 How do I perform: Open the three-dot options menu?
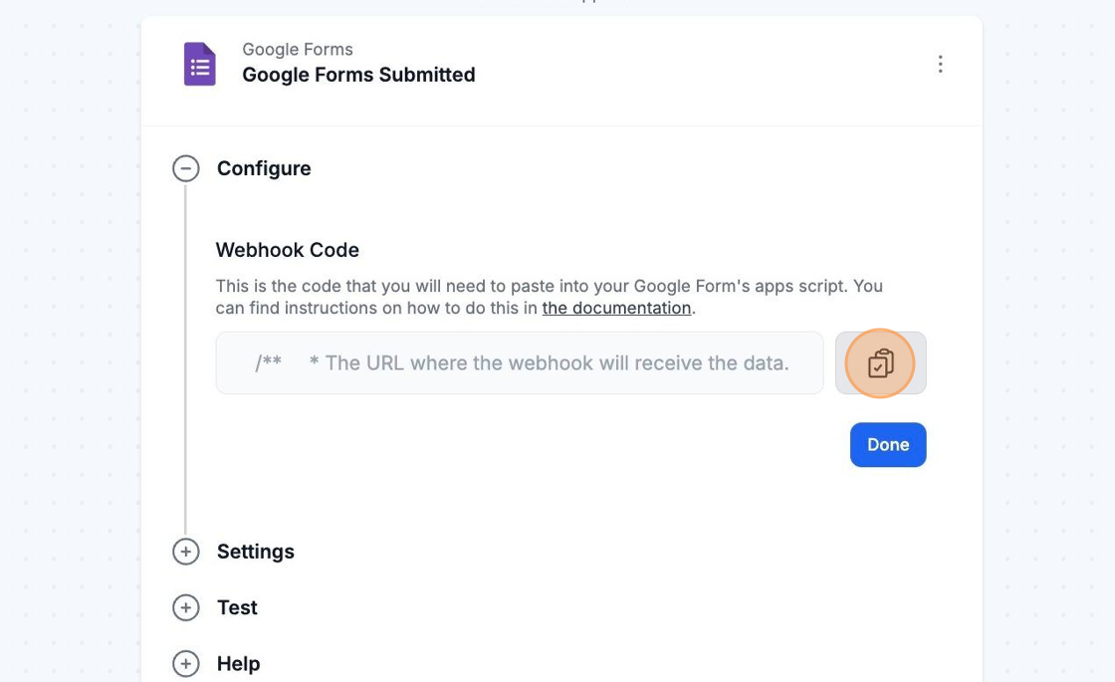point(940,65)
